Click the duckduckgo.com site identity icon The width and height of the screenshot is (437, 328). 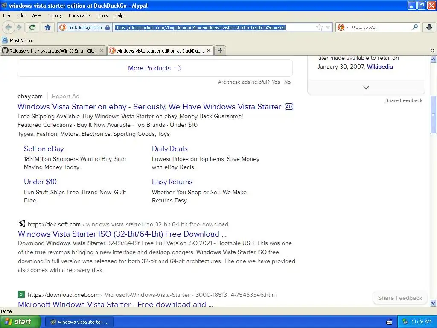click(63, 27)
